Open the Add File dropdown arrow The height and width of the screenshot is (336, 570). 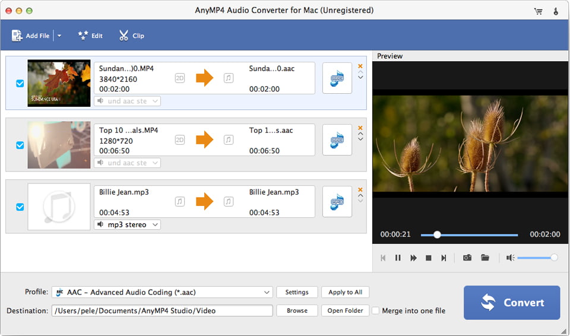pyautogui.click(x=59, y=36)
